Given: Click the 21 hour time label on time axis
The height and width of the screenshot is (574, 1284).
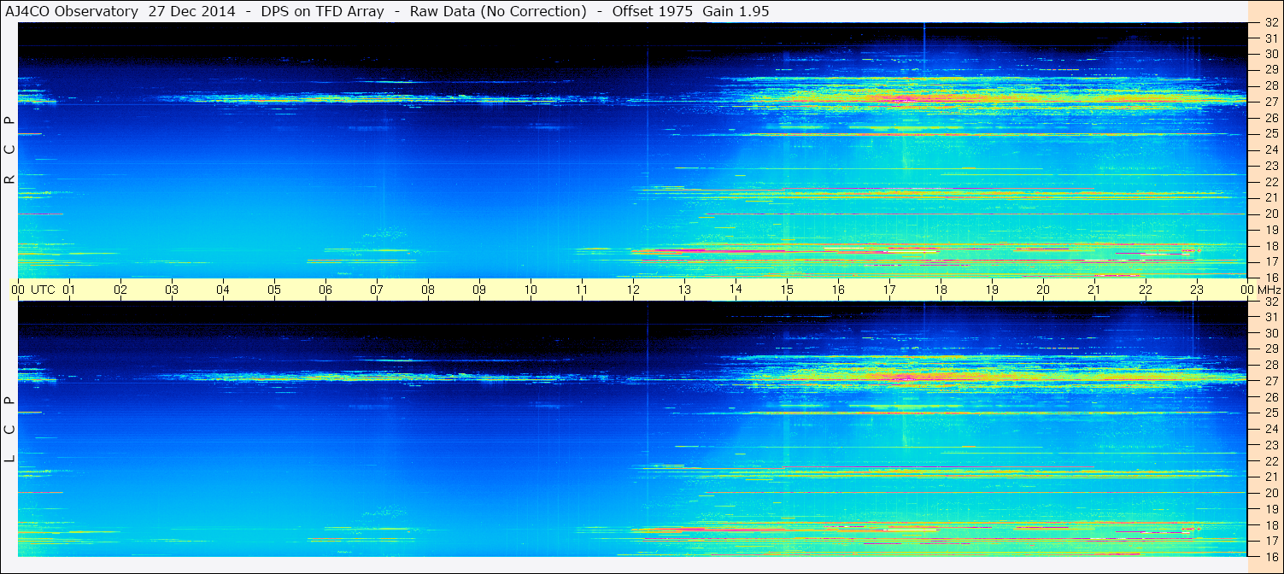Looking at the screenshot, I should [x=1094, y=290].
